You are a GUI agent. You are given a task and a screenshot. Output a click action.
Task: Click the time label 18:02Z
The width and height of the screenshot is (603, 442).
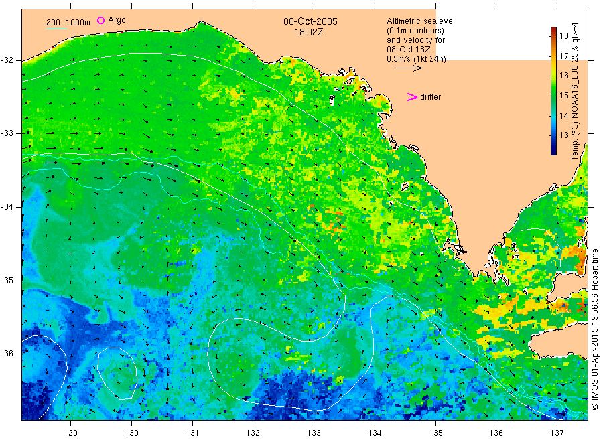point(309,32)
